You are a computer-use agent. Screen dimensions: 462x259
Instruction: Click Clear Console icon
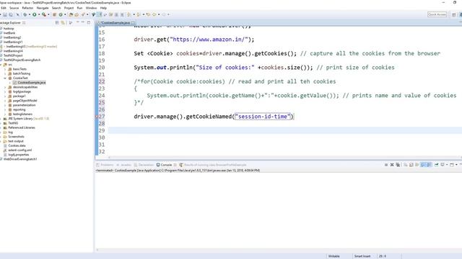(406, 165)
